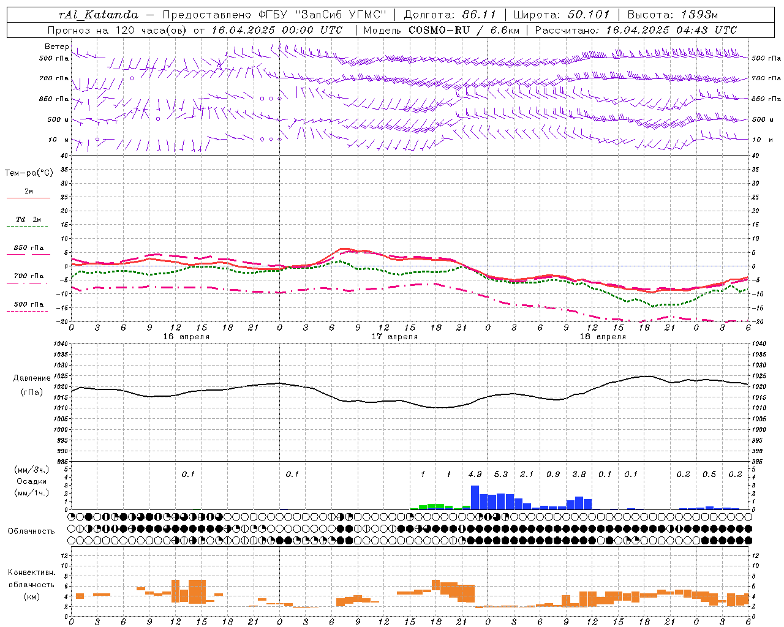Click 'Рассчитано: 16.04.2025 04:43 UTC' text
Image resolution: width=784 pixels, height=627 pixels.
pyautogui.click(x=636, y=30)
